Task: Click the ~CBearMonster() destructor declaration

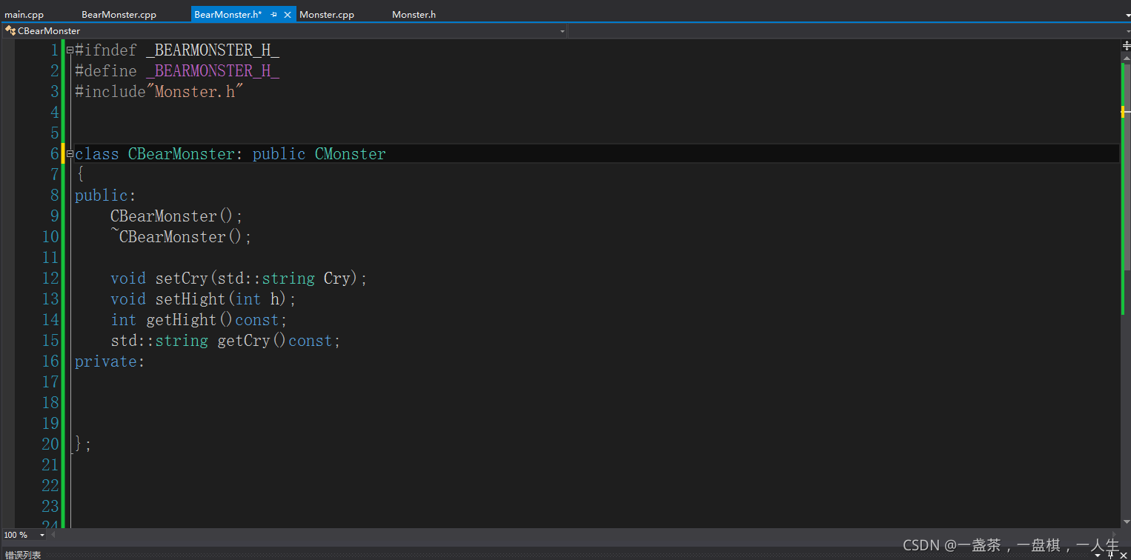Action: click(x=181, y=237)
